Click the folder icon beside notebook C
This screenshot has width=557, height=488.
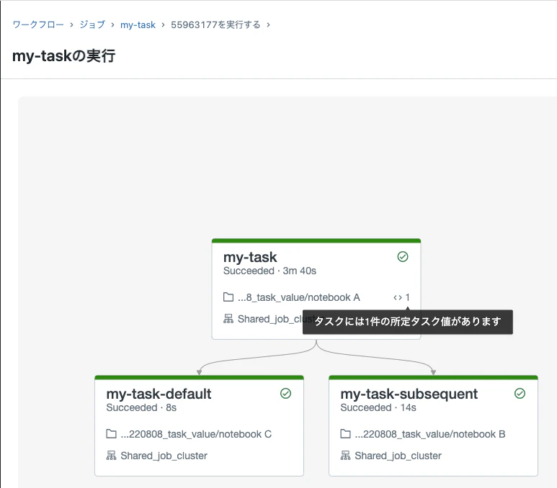click(111, 434)
